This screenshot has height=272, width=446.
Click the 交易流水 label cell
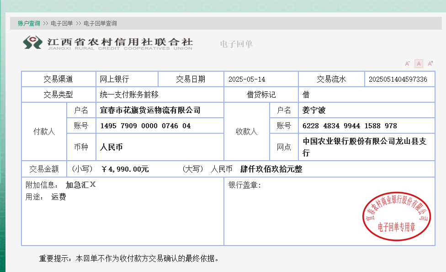(x=331, y=79)
